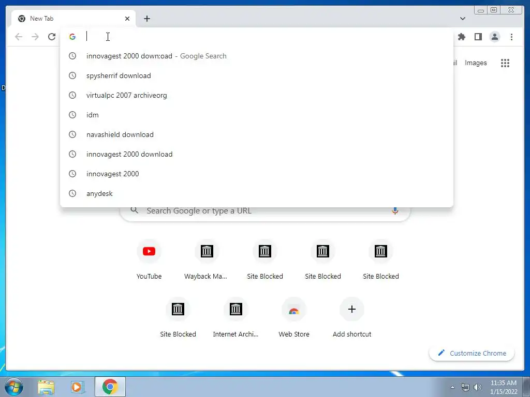Image resolution: width=530 pixels, height=397 pixels.
Task: Open the Web Store shortcut
Action: [x=294, y=317]
